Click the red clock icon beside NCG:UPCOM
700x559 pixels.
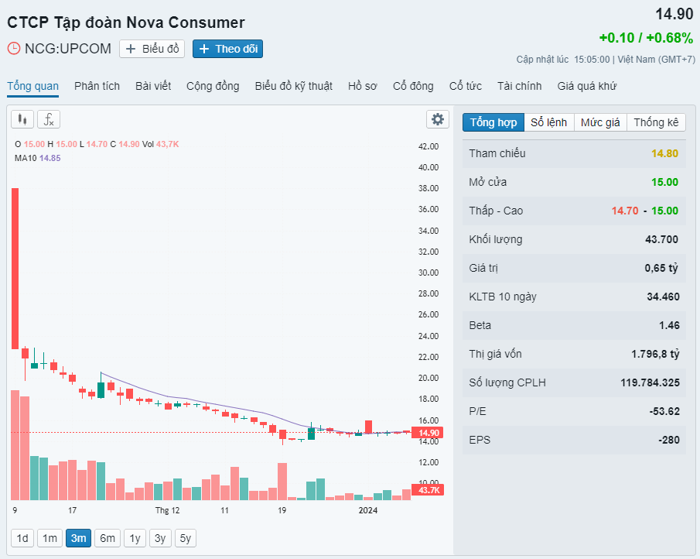(14, 49)
